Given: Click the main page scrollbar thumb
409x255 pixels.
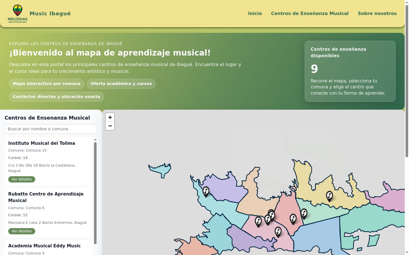Looking at the screenshot, I should (x=407, y=81).
